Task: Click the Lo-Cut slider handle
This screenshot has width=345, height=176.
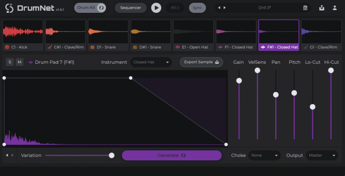Action: click(x=313, y=107)
